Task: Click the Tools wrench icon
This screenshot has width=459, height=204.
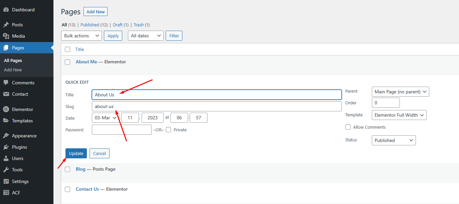Action: [x=6, y=170]
